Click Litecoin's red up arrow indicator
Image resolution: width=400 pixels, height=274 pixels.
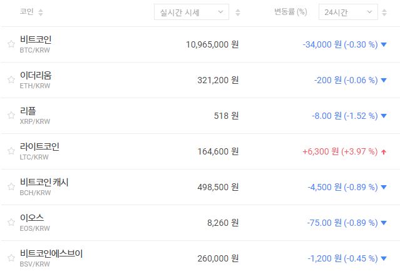tap(384, 151)
